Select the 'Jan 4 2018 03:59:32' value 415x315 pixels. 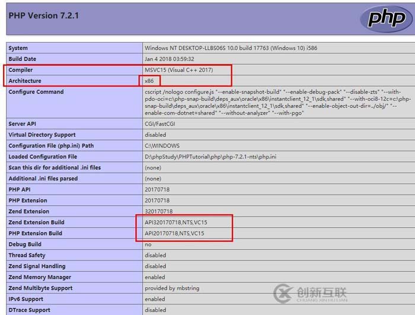click(x=170, y=59)
